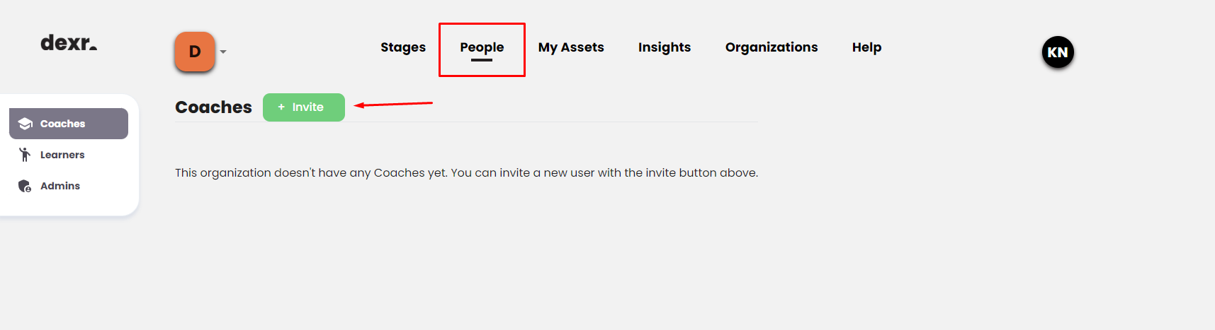Open the Organizations tab
The width and height of the screenshot is (1215, 330).
(x=772, y=47)
